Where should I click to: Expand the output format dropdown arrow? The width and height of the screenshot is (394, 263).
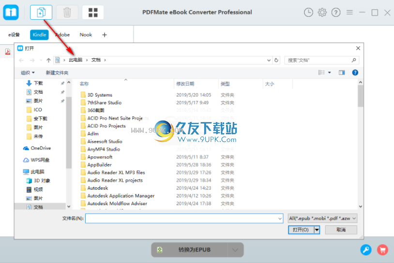(235, 249)
